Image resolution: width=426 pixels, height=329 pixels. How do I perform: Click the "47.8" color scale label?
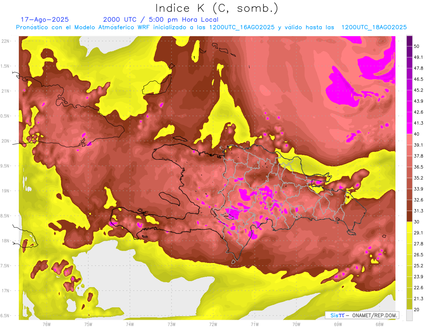pos(419,68)
